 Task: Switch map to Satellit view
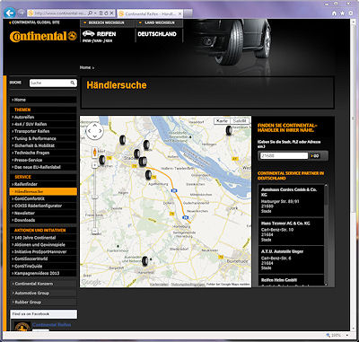coord(240,121)
